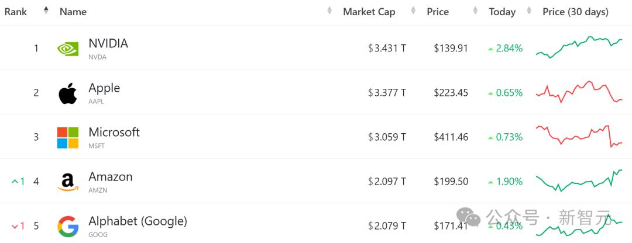632x243 pixels.
Task: Open the NVIDIA company name link
Action: (108, 43)
